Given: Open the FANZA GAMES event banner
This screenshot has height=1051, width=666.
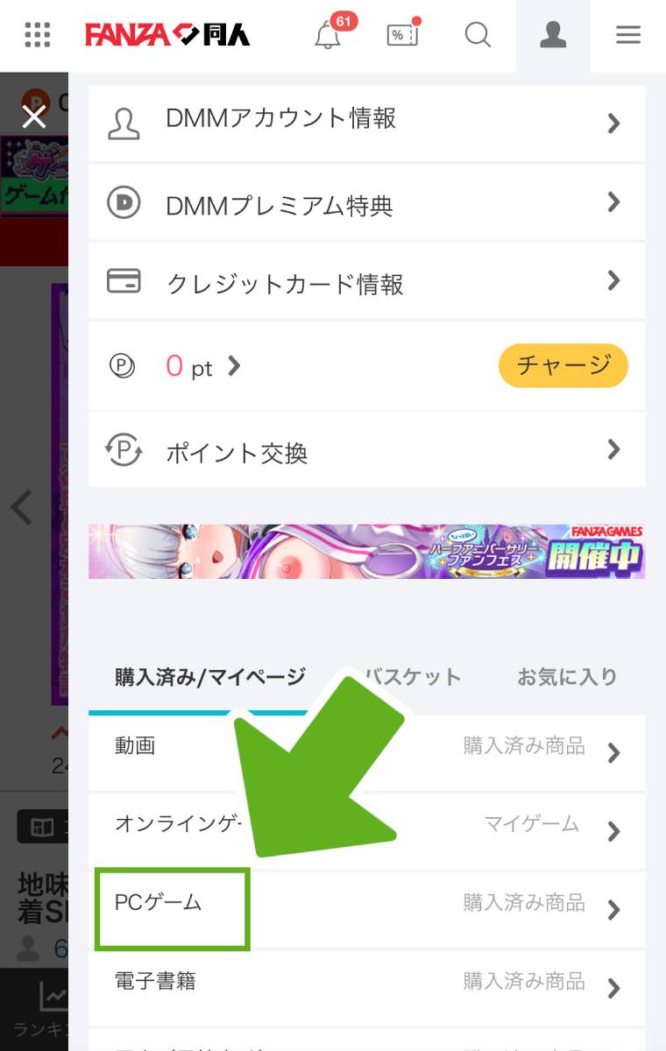Looking at the screenshot, I should (367, 552).
